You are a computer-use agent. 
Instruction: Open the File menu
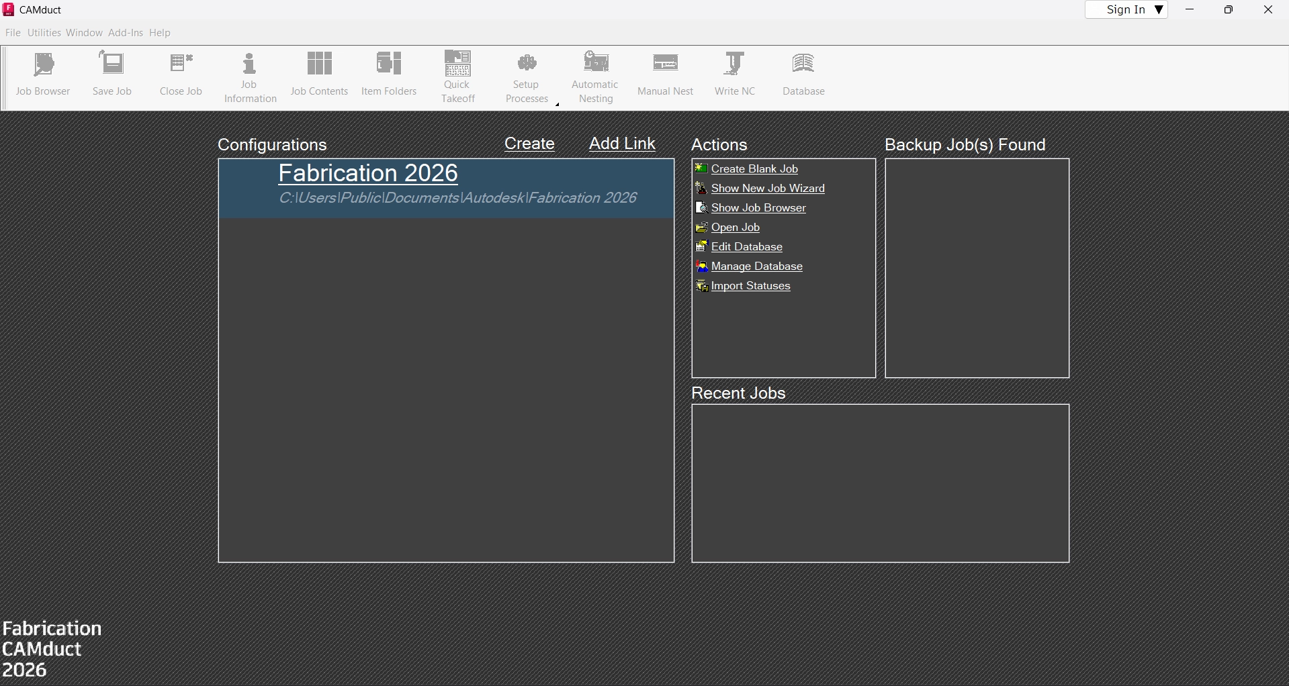click(13, 33)
